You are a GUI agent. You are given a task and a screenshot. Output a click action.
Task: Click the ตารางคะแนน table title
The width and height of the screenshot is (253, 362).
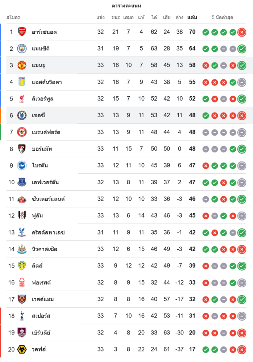click(126, 6)
